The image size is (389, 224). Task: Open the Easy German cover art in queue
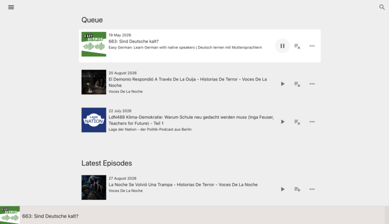[94, 44]
